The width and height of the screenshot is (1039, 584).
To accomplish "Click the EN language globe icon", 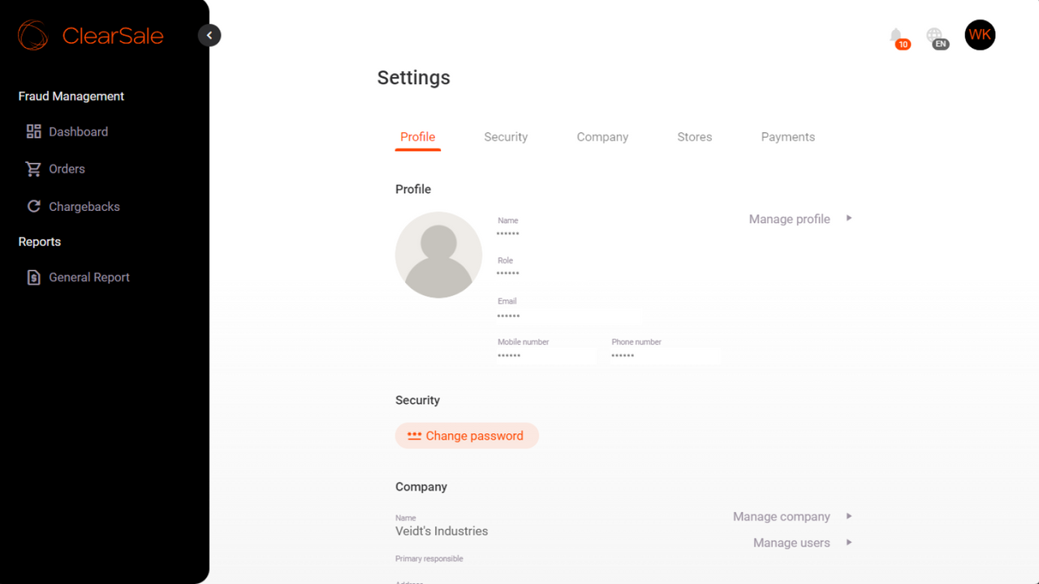I will [x=938, y=35].
